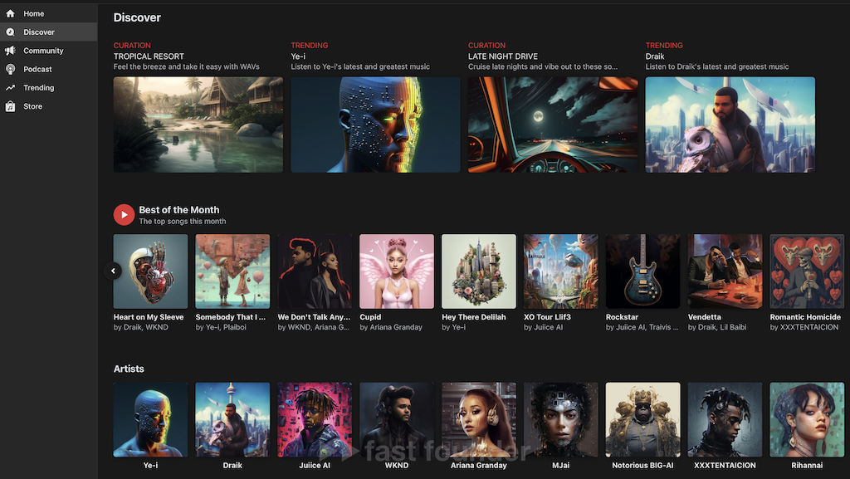Open the Rockstar guitar cover

[642, 271]
